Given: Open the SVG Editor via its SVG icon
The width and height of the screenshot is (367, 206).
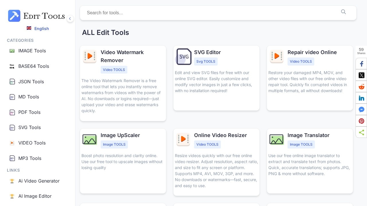Looking at the screenshot, I should [184, 57].
